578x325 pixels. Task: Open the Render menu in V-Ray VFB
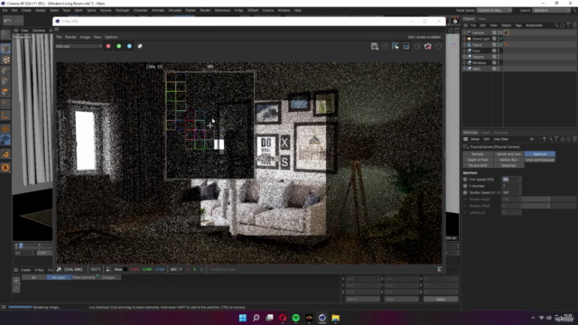pyautogui.click(x=70, y=37)
